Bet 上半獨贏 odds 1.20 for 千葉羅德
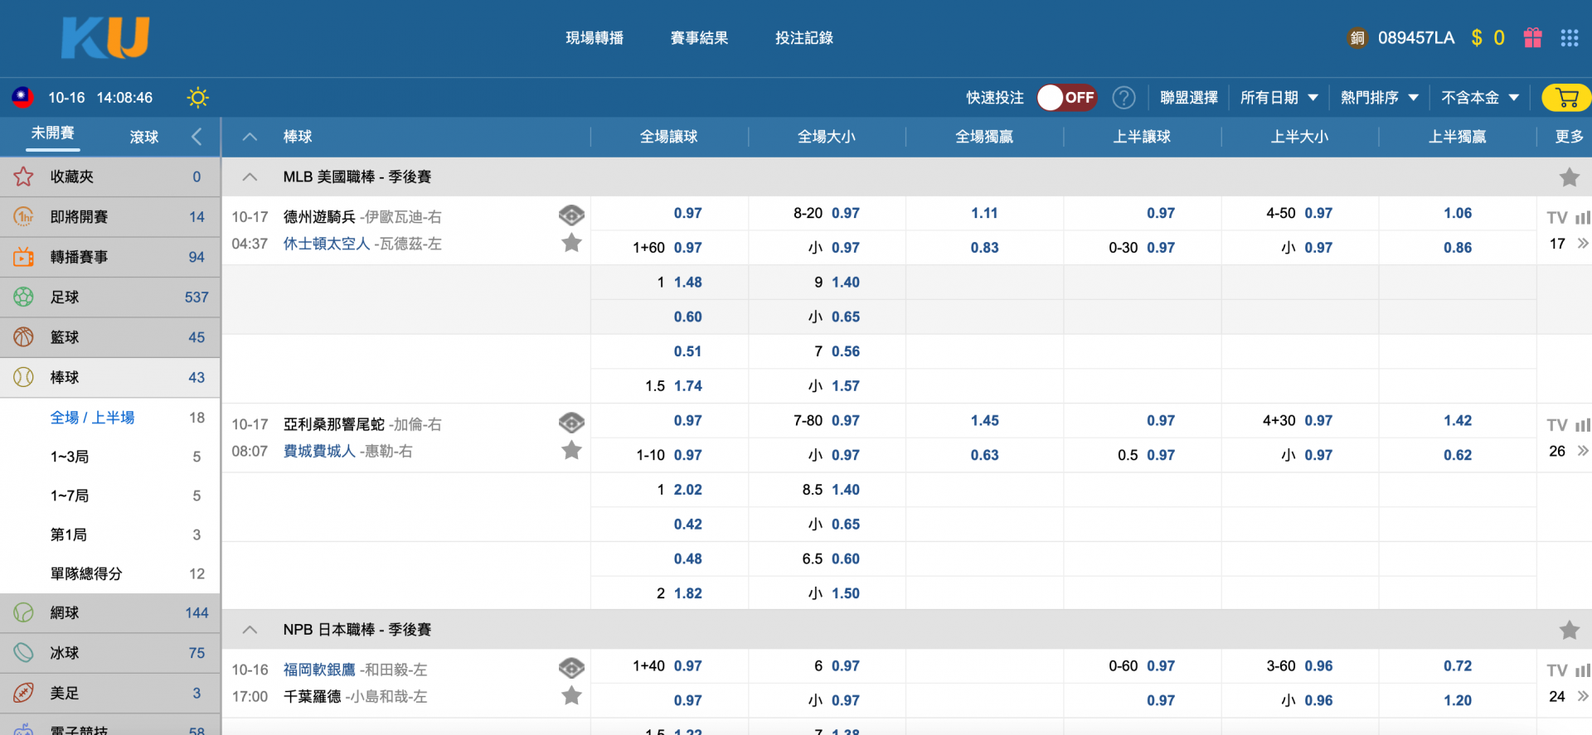This screenshot has height=735, width=1592. pos(1458,700)
